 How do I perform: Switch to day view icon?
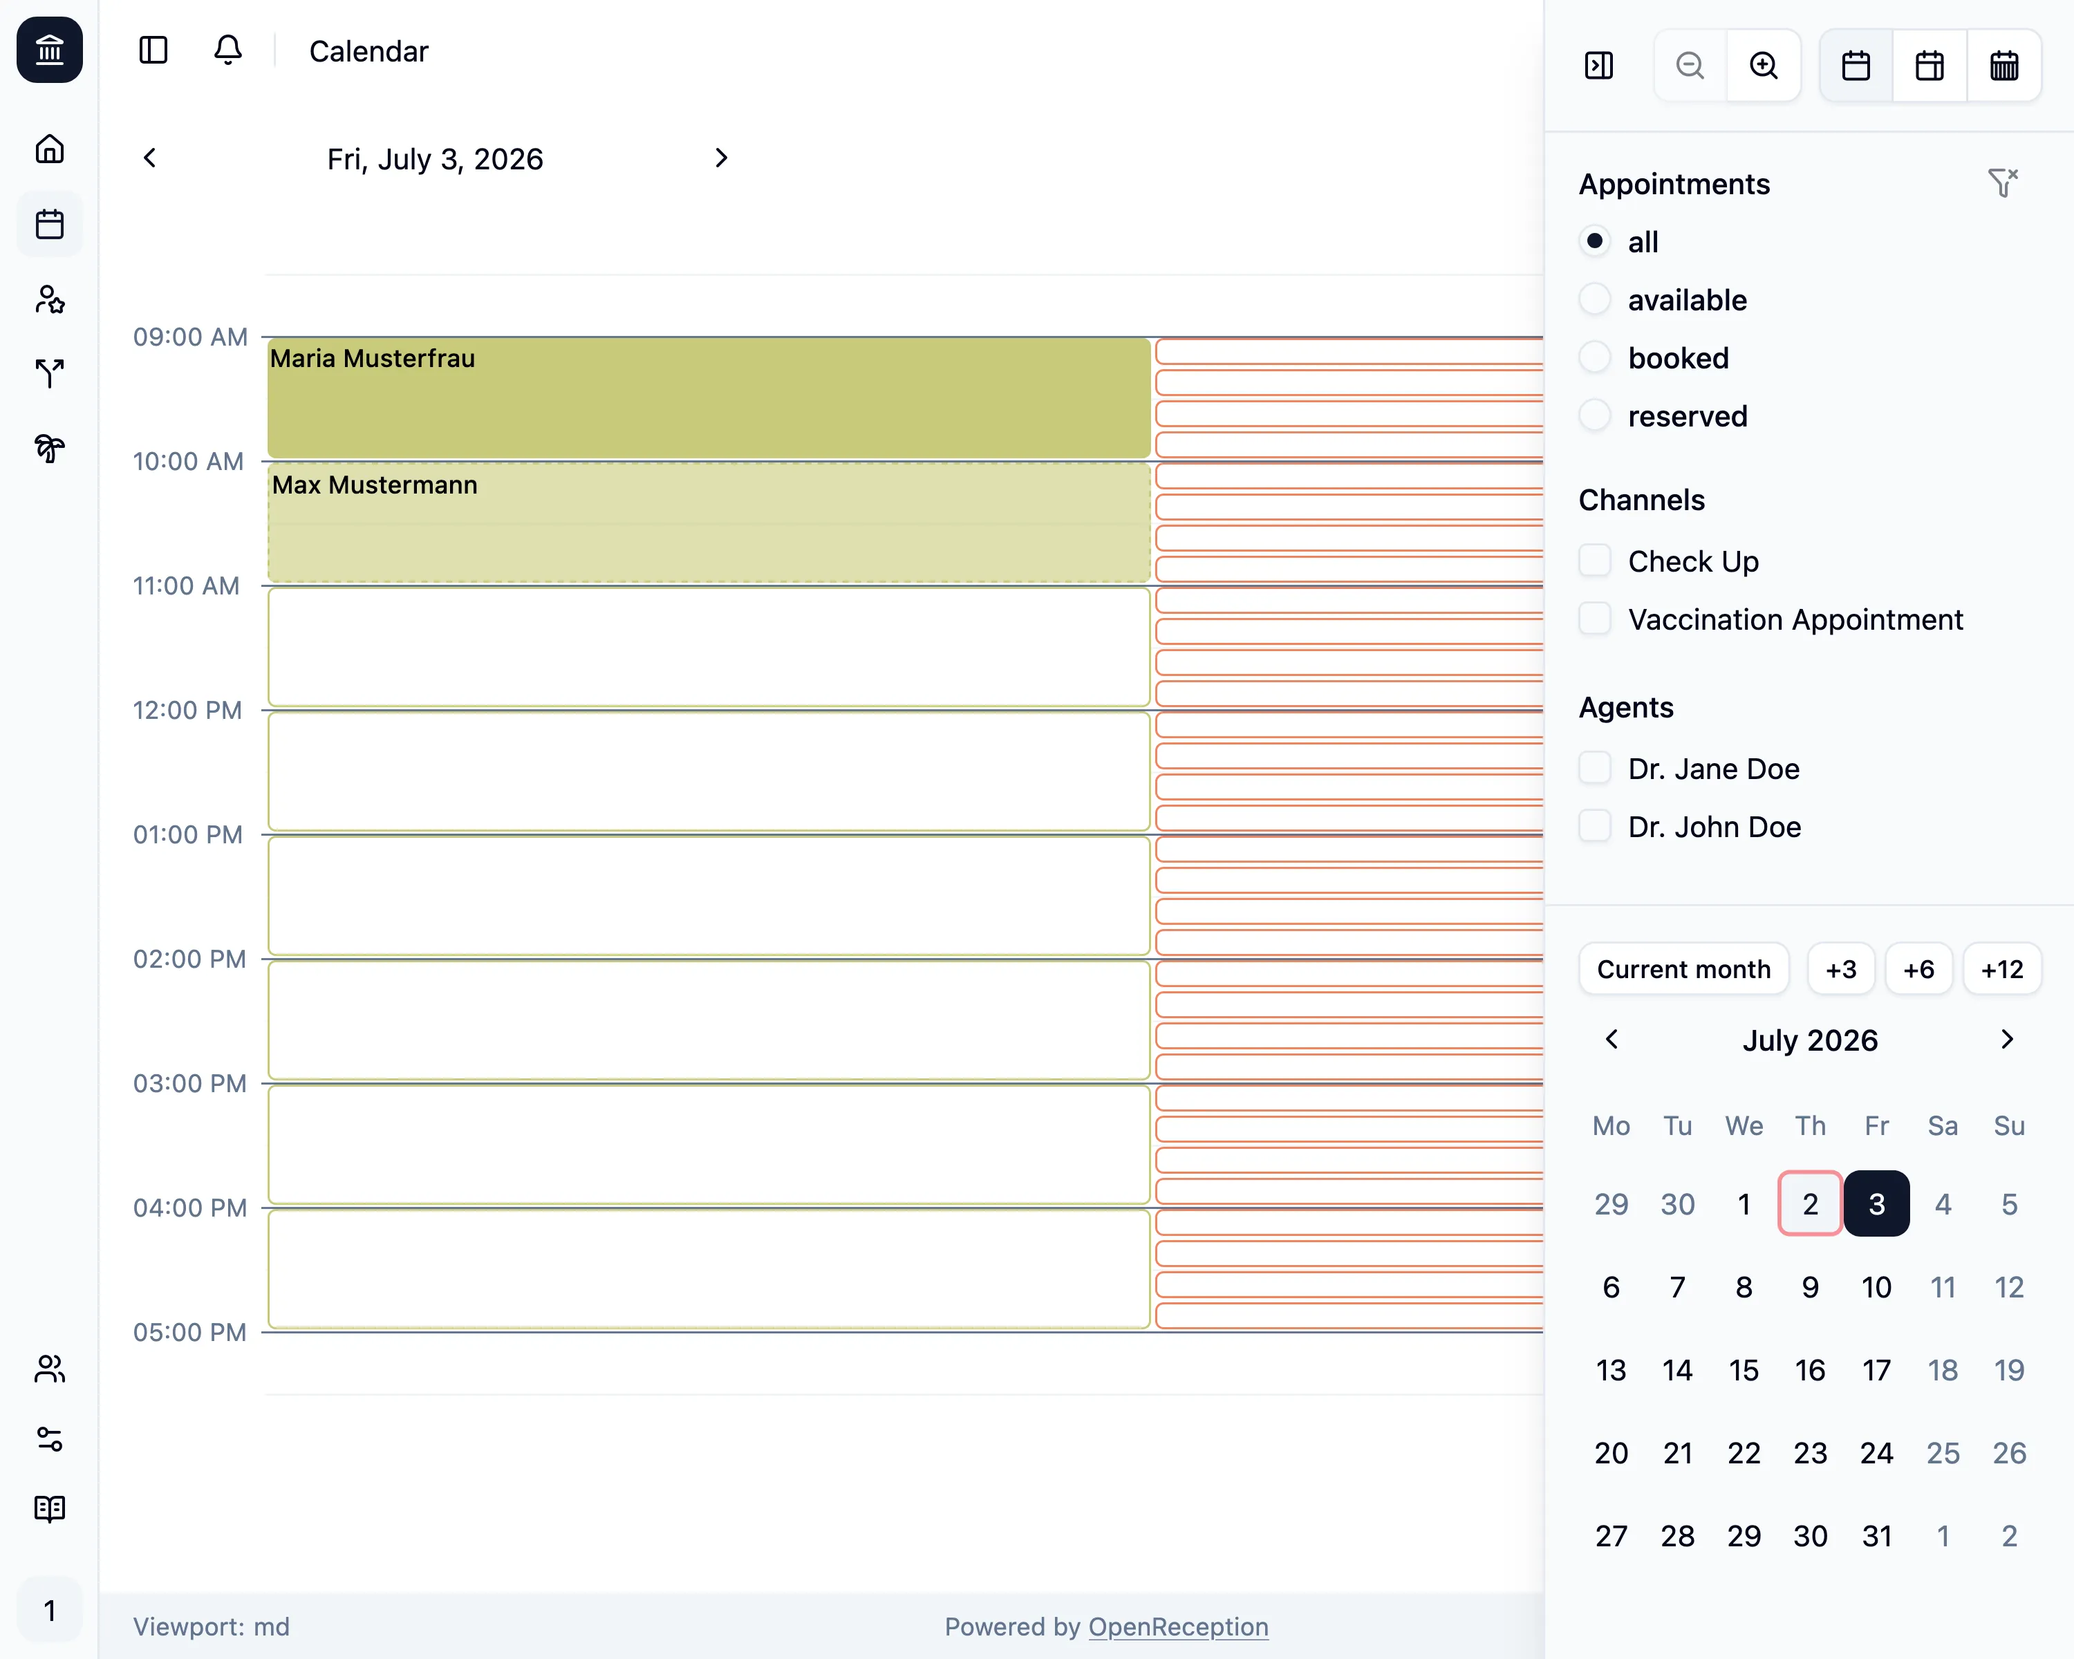click(x=1856, y=66)
